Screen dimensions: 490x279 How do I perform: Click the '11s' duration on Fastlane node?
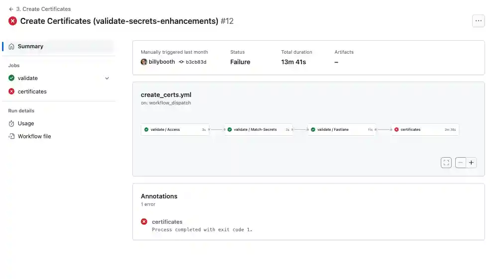tap(370, 130)
